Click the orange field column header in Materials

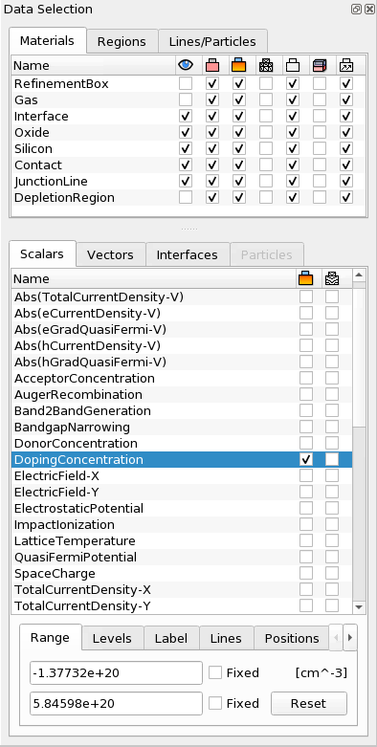(x=239, y=65)
